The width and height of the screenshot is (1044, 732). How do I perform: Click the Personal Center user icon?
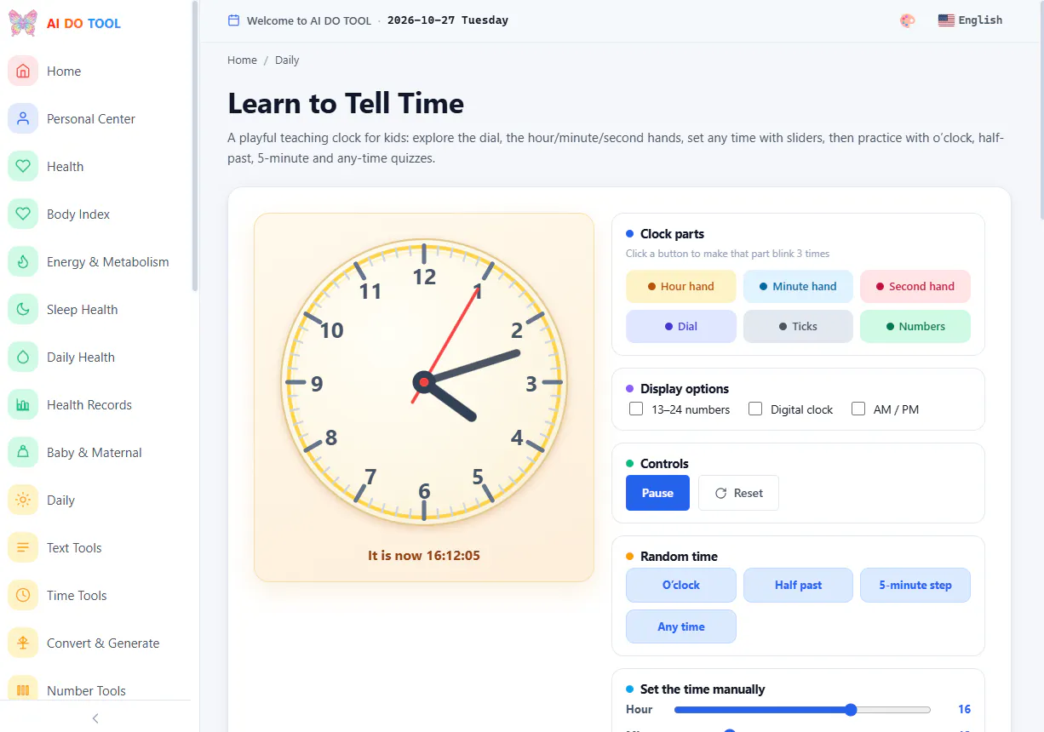click(23, 119)
